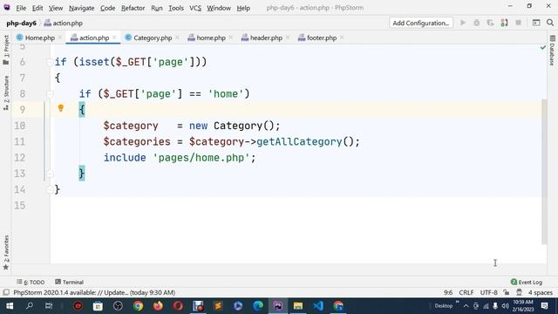Click getAllCategory method call on line 11

299,141
